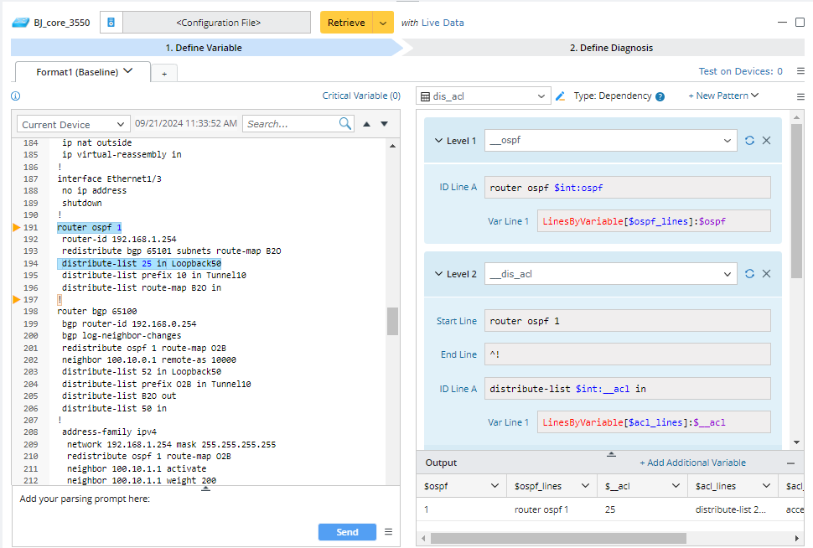This screenshot has height=548, width=813.
Task: Jump to next search match arrow
Action: click(x=385, y=124)
